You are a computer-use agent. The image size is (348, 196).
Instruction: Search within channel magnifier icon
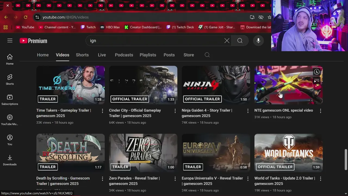(207, 55)
